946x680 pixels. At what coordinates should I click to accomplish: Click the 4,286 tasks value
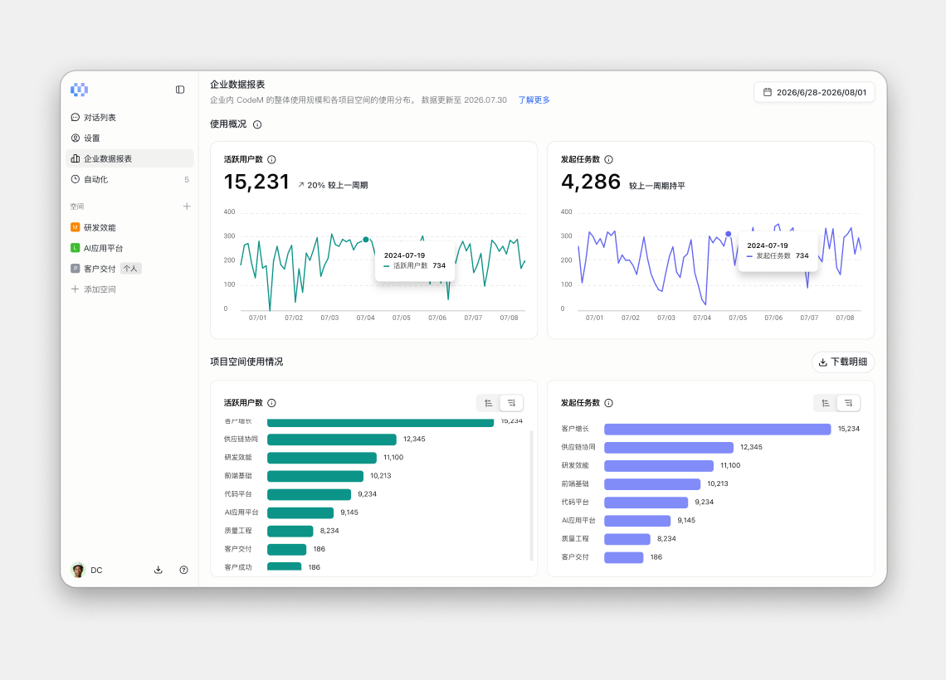591,182
